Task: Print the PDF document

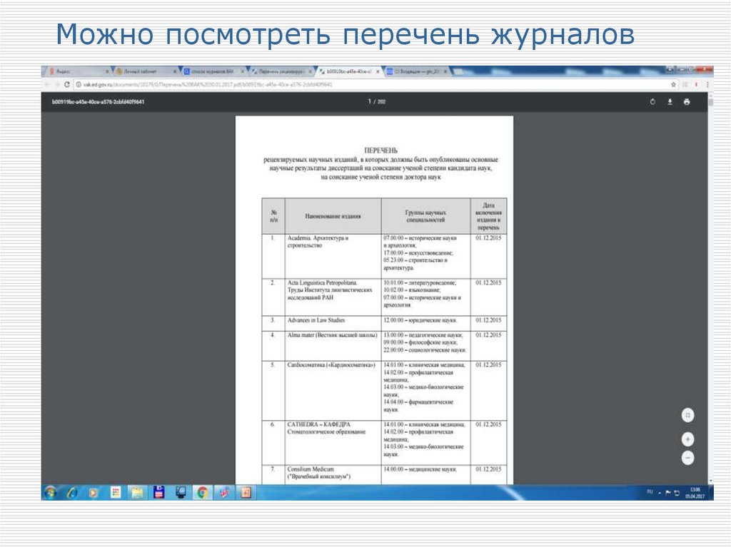Action: click(x=687, y=102)
